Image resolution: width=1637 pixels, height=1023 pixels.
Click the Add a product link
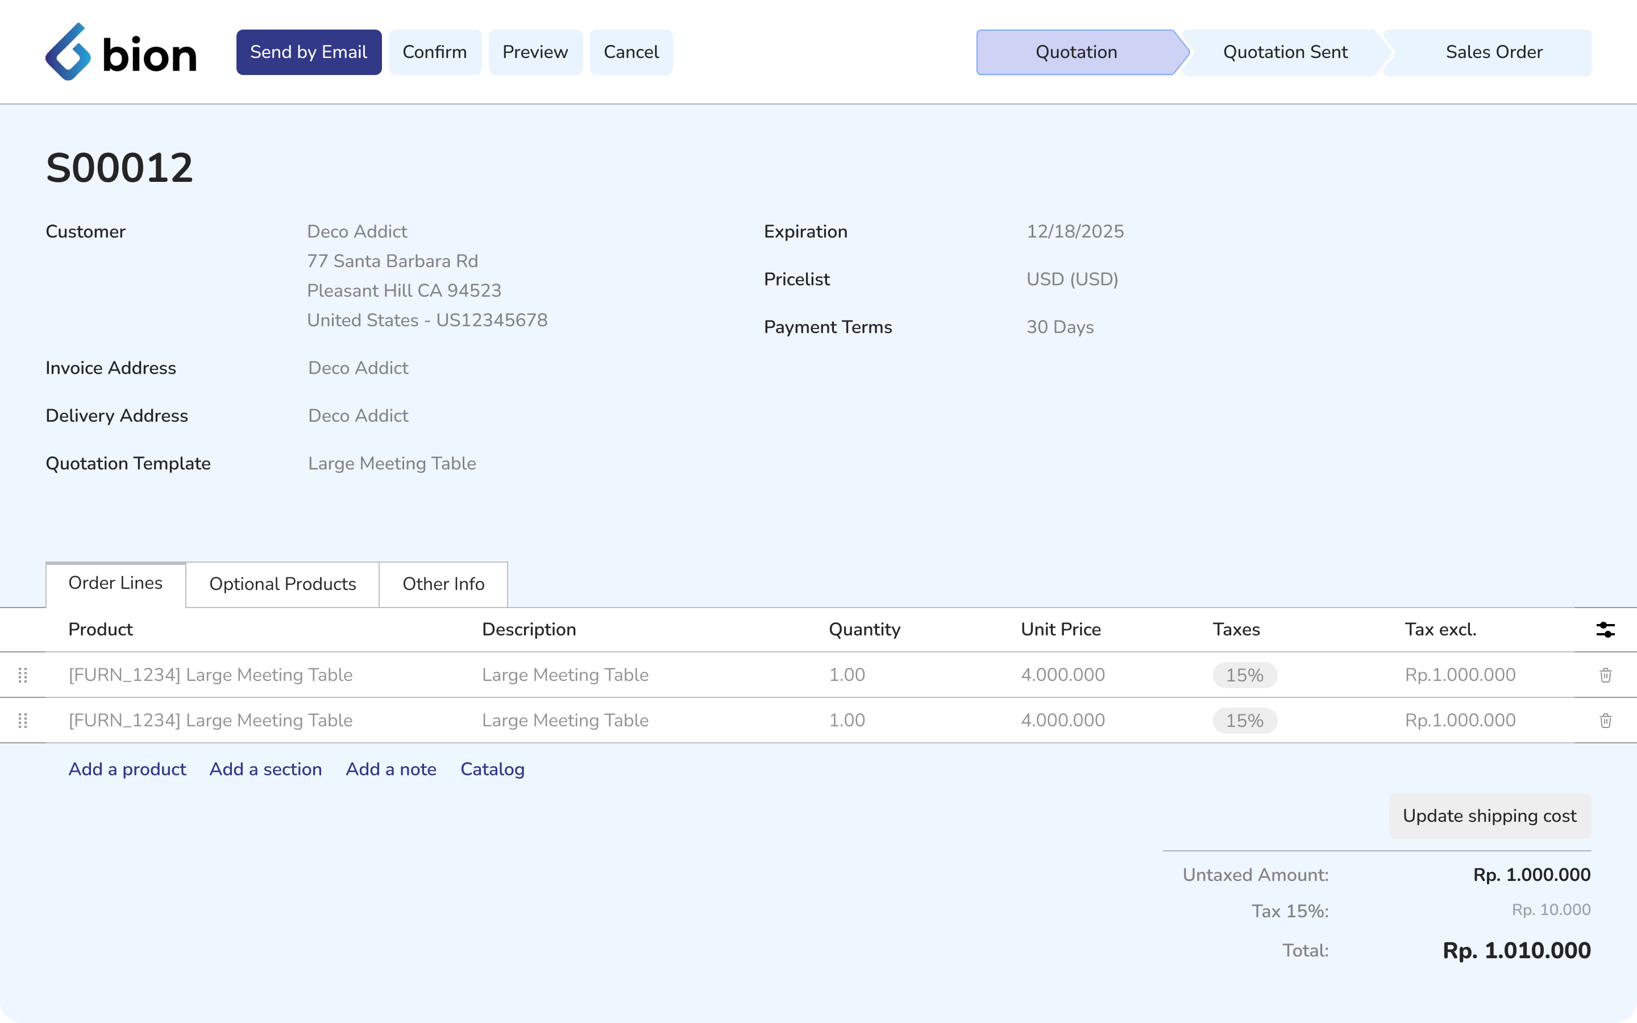(127, 770)
